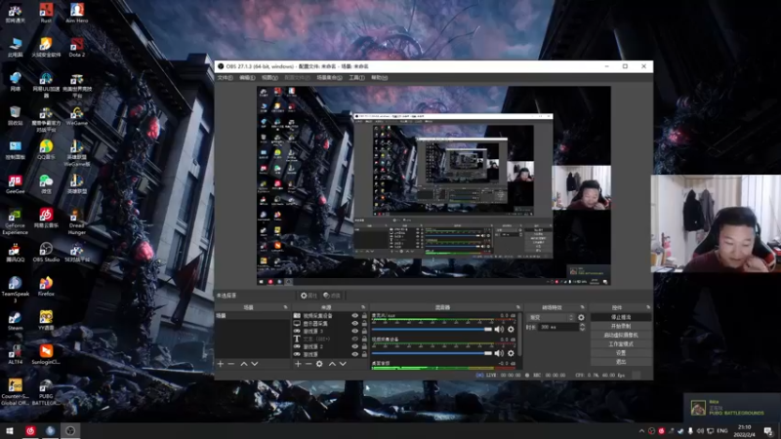Select the PUBG BATTLEGROUNDS desktop shortcut
Image resolution: width=781 pixels, height=439 pixels.
46,392
